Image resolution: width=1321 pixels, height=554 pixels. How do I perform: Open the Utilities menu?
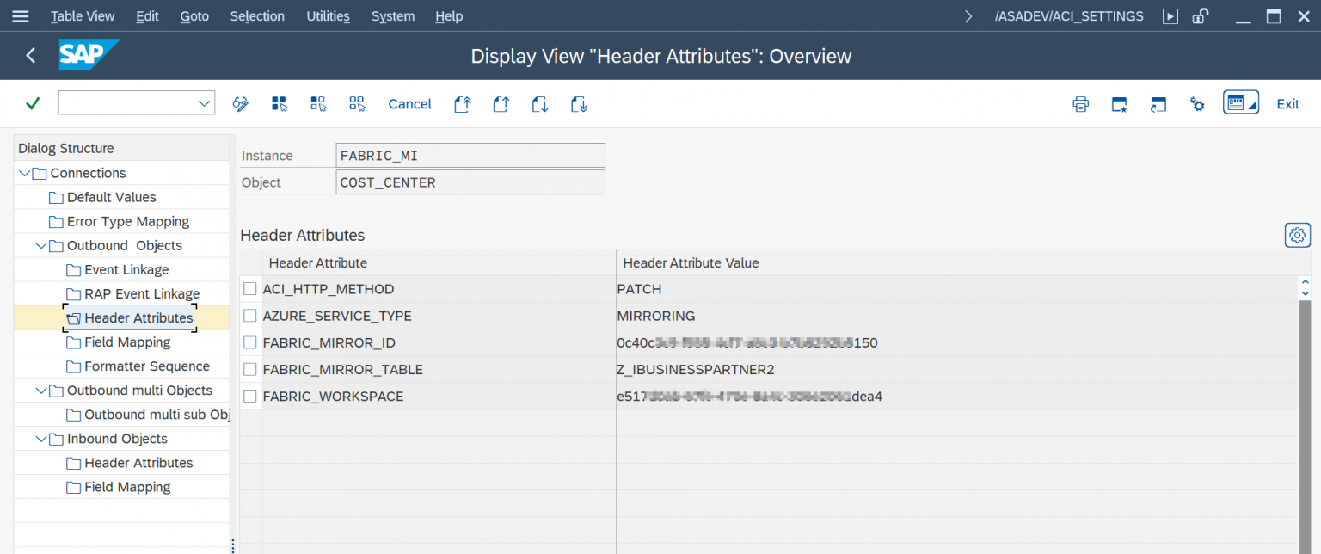(x=328, y=16)
